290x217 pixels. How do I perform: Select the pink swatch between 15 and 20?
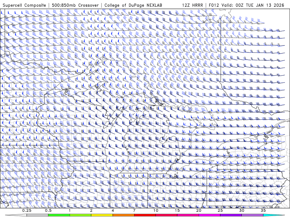coord(188,215)
